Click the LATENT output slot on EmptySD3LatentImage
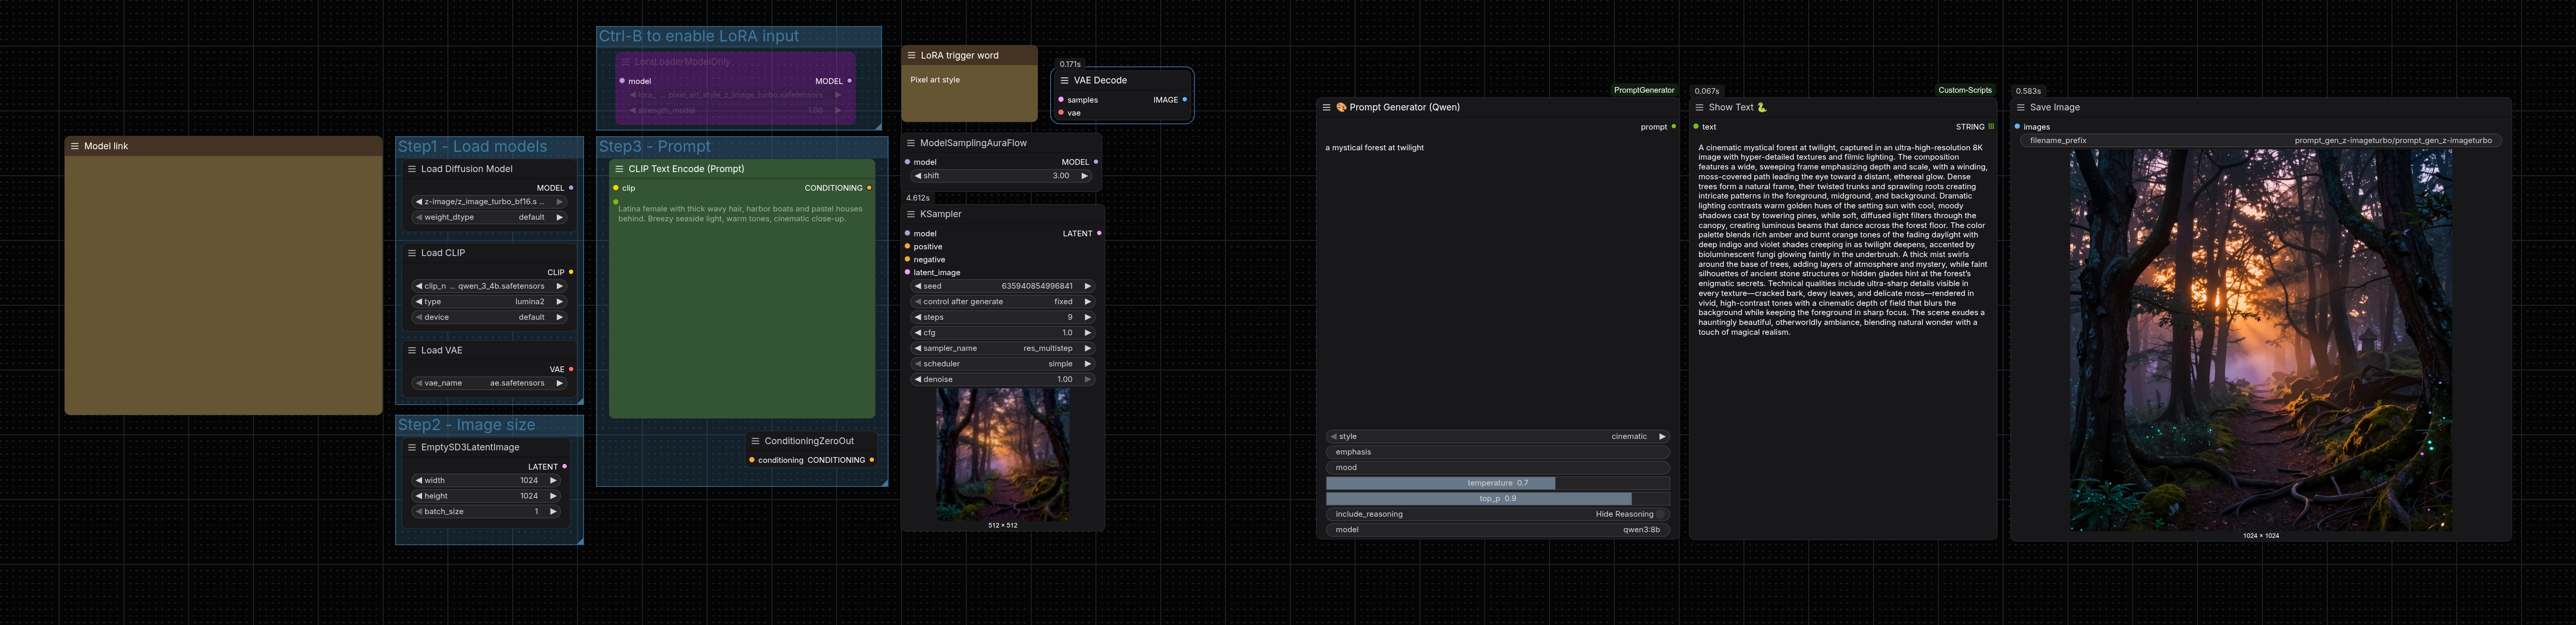This screenshot has height=625, width=2576. click(564, 467)
